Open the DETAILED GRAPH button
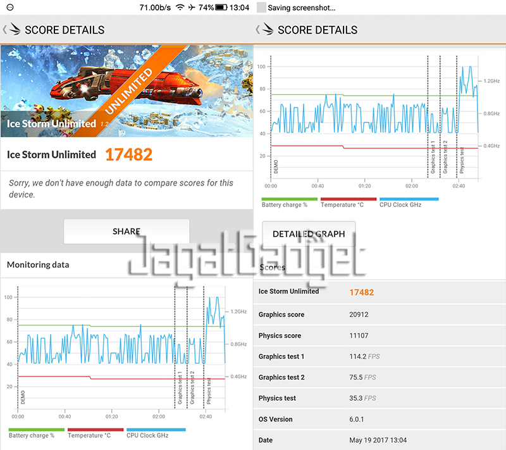The height and width of the screenshot is (450, 506). tap(309, 234)
